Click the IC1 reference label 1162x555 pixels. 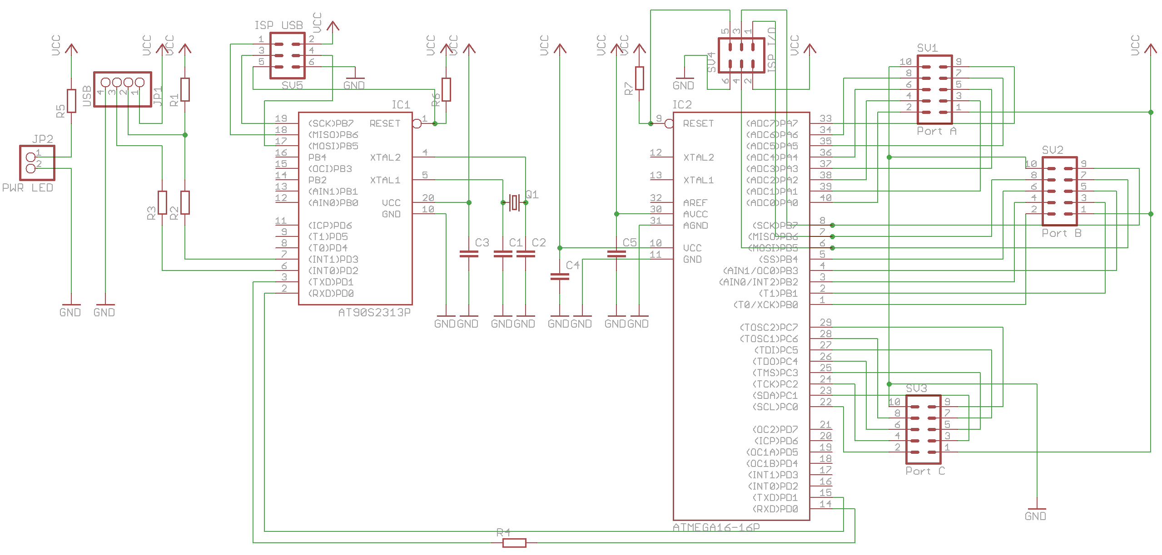(401, 105)
